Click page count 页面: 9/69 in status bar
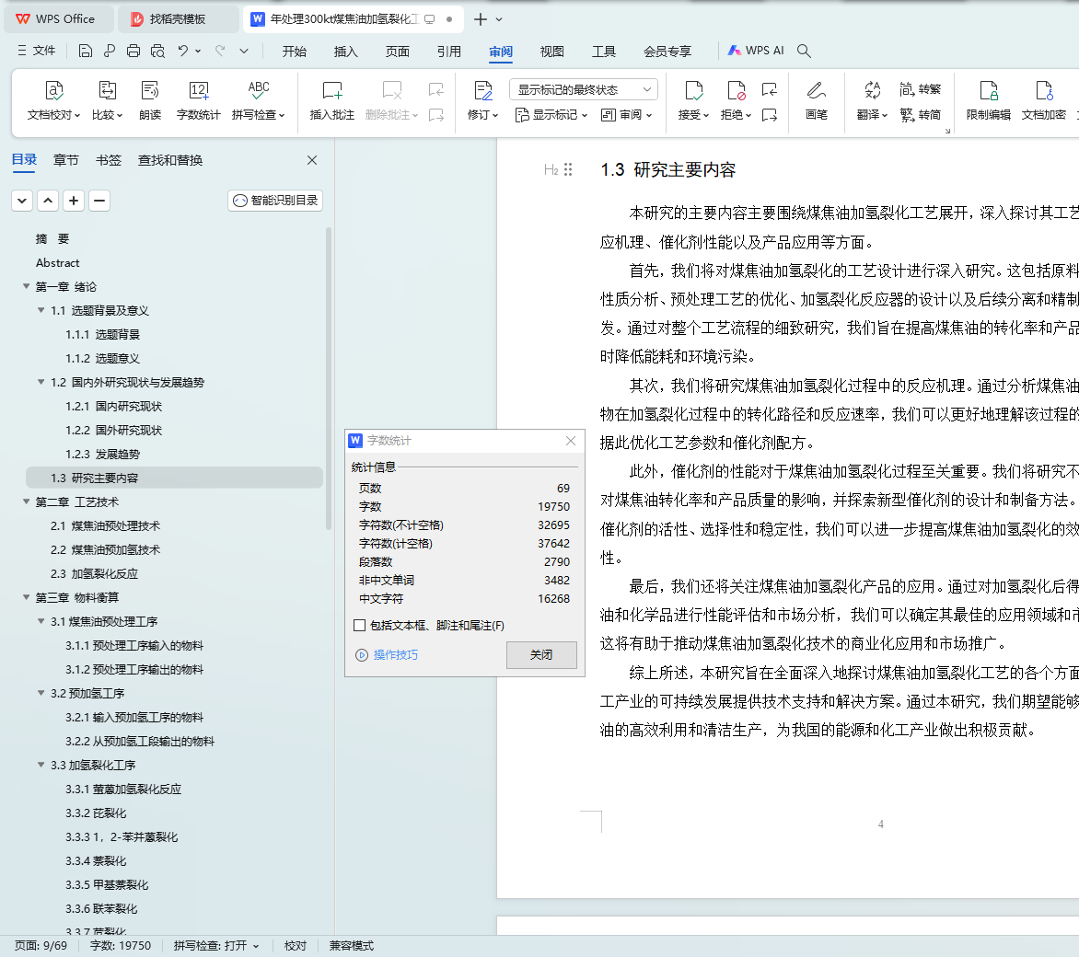The height and width of the screenshot is (957, 1079). [41, 946]
